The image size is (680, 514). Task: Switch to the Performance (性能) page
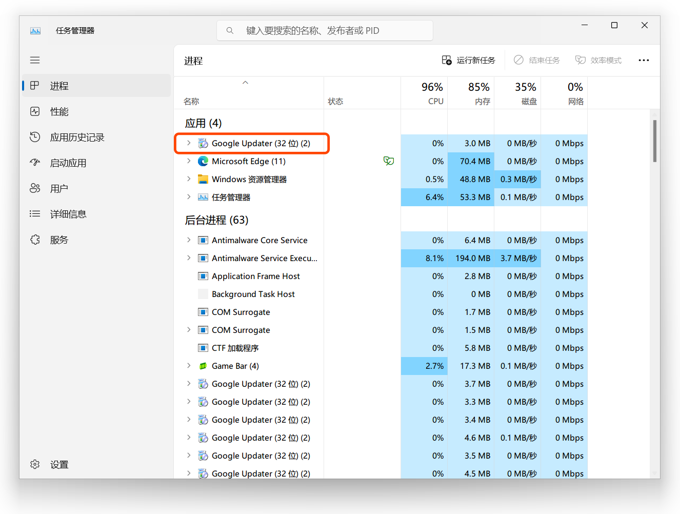[96, 111]
